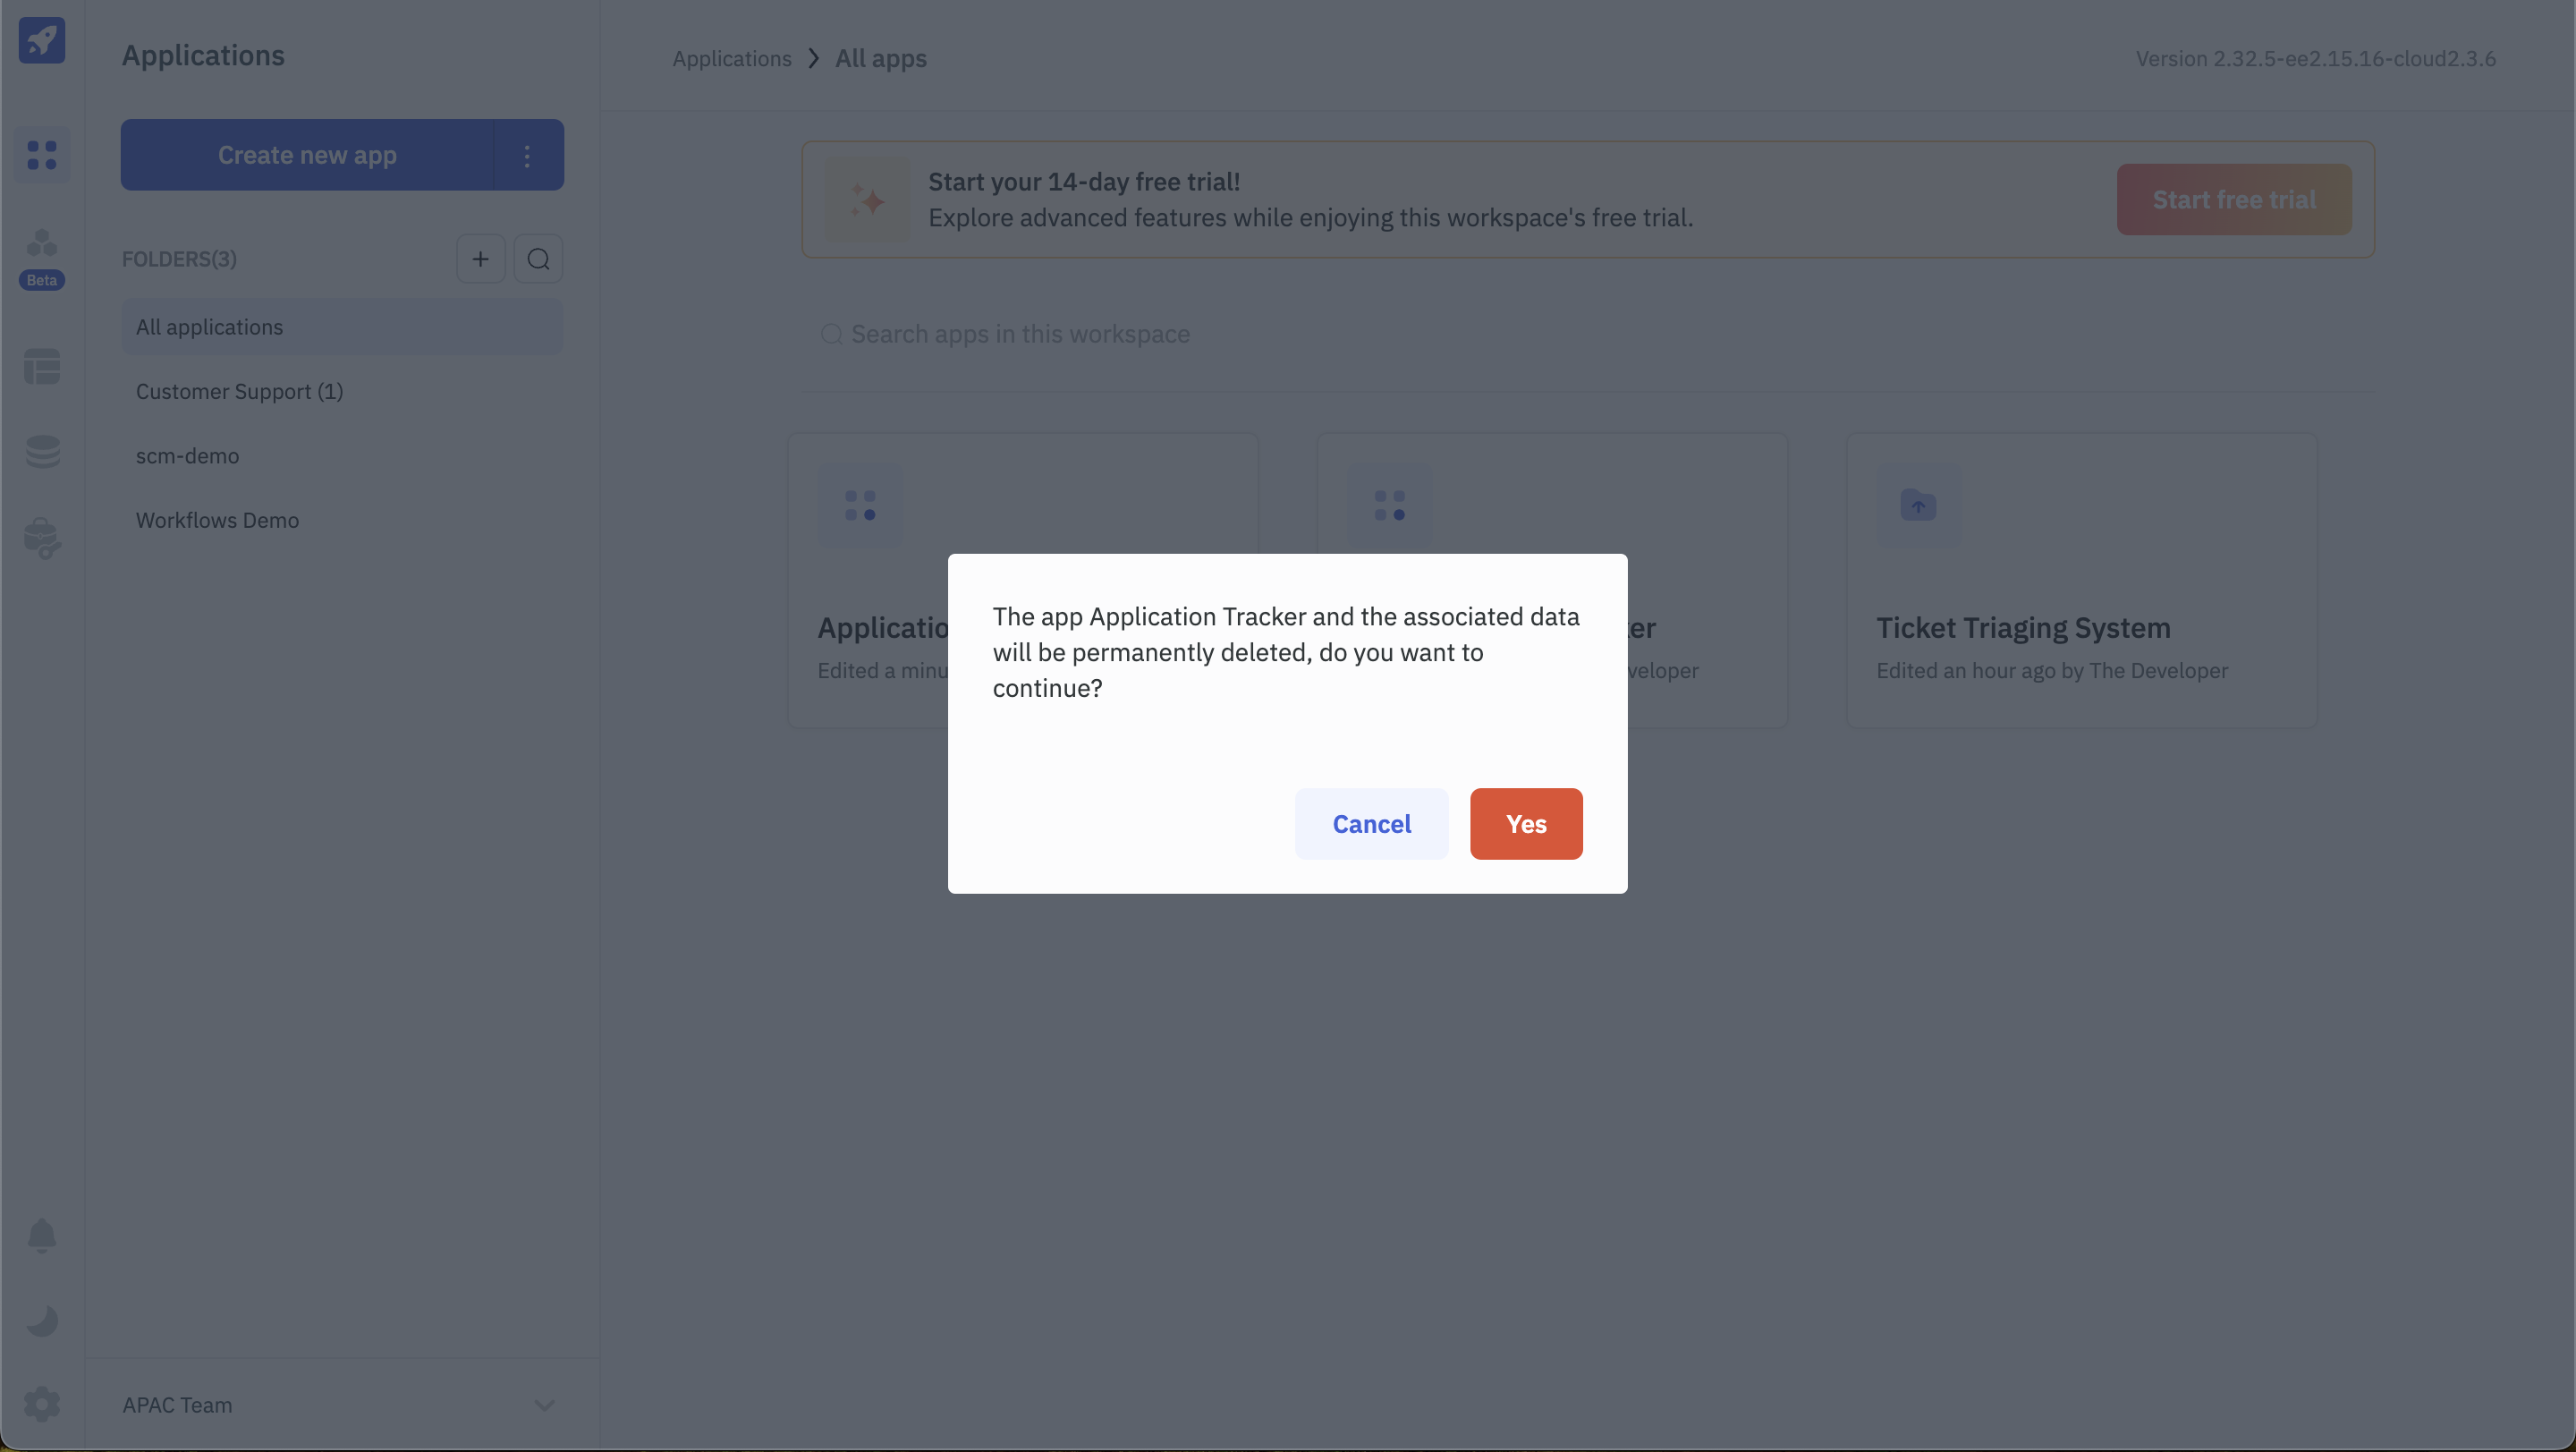Click the search folders magnifier icon

538,259
